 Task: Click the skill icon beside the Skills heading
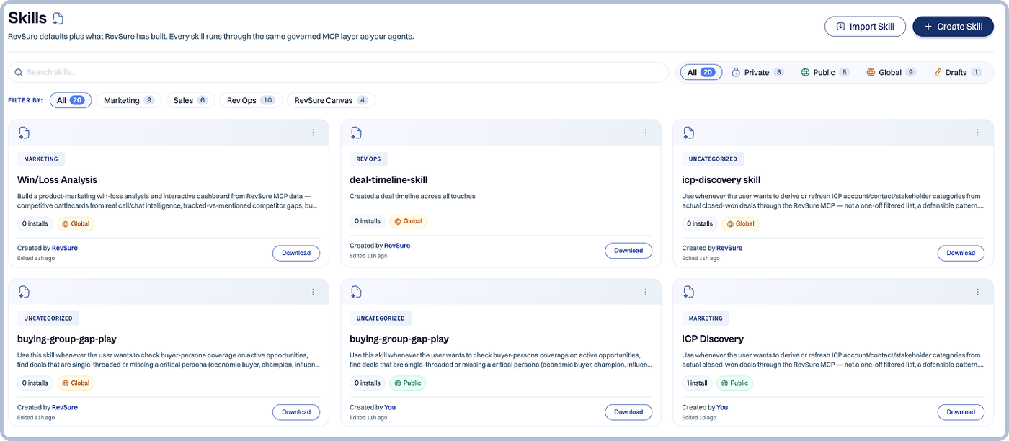pyautogui.click(x=58, y=19)
